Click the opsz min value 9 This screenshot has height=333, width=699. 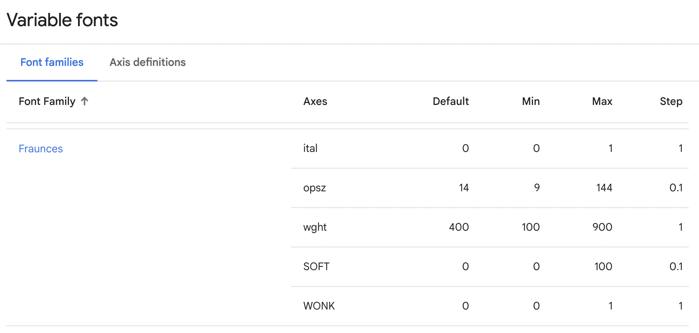(537, 188)
